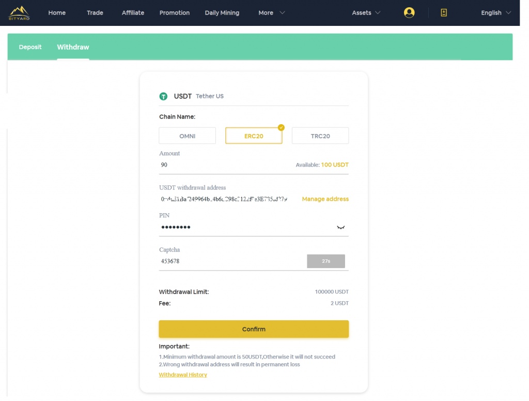Screen dimensions: 529x401
Task: Click the captcha countdown timer button
Action: point(326,261)
